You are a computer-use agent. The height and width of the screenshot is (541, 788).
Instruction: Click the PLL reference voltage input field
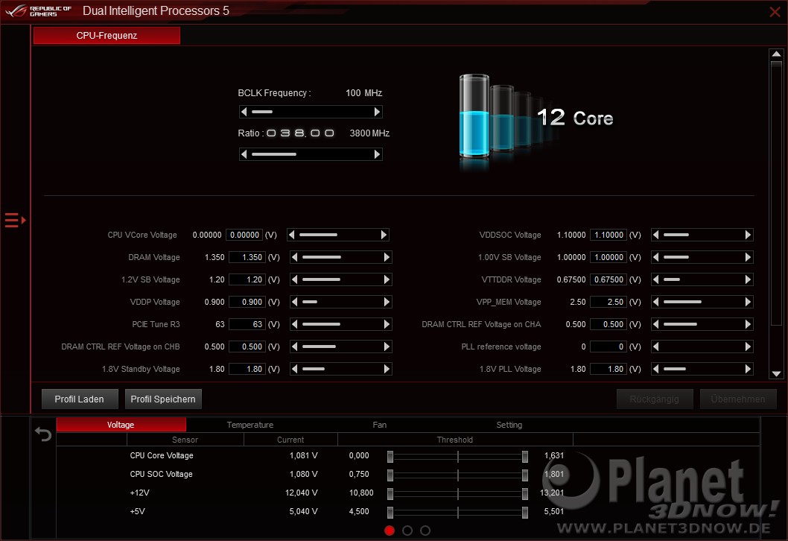(x=608, y=347)
